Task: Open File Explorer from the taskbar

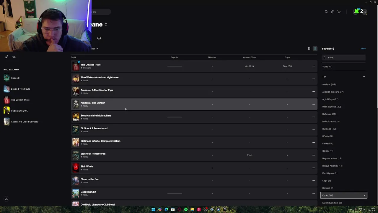Action: [x=192, y=209]
